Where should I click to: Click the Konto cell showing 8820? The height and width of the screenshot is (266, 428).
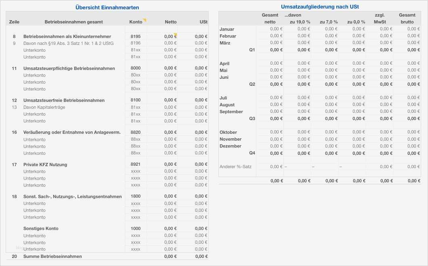[135, 132]
